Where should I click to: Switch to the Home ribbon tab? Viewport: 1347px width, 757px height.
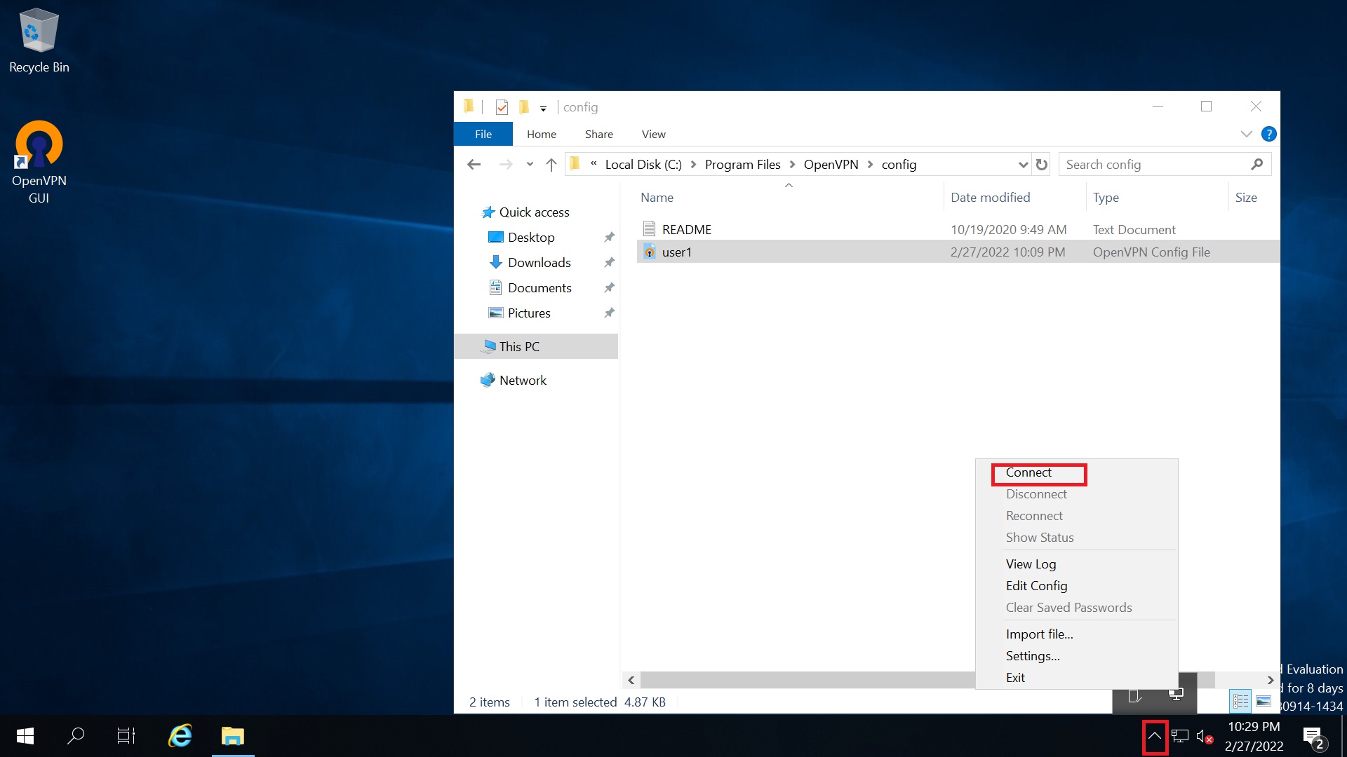point(542,134)
